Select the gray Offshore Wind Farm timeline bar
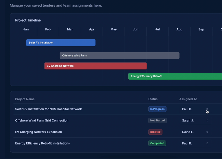222x159 pixels. [119, 56]
